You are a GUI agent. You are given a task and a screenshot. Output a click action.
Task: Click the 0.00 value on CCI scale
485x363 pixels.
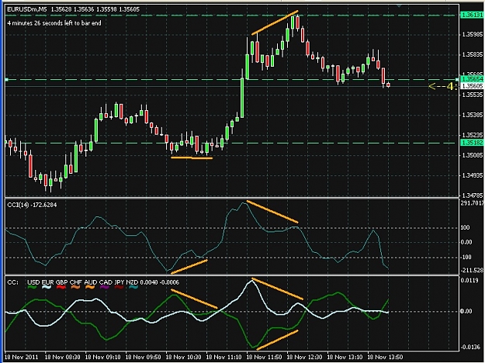click(x=466, y=242)
